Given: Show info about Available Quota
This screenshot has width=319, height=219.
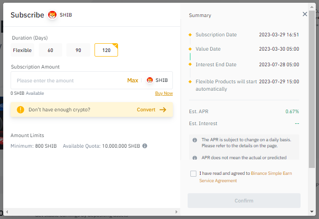Looking at the screenshot, I should [x=145, y=146].
